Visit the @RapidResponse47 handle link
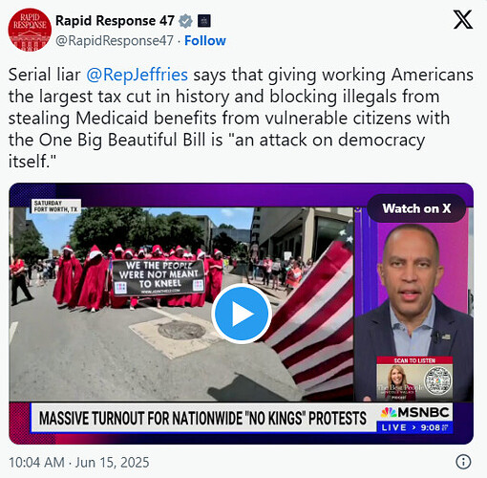 coord(115,41)
